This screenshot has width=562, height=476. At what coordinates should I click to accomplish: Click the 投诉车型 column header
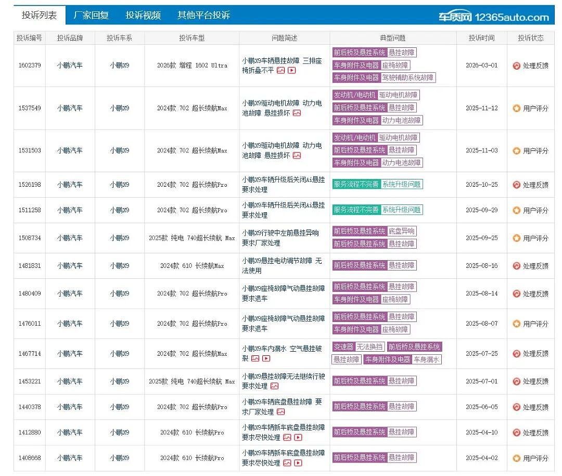point(191,38)
